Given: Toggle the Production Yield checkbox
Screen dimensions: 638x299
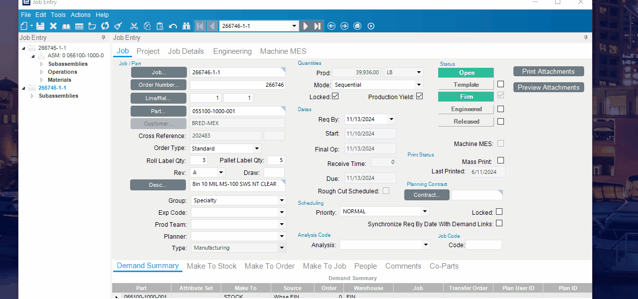Looking at the screenshot, I should [x=419, y=96].
